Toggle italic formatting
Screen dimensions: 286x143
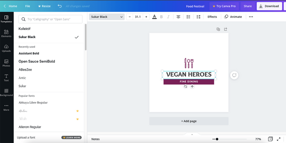(168, 17)
